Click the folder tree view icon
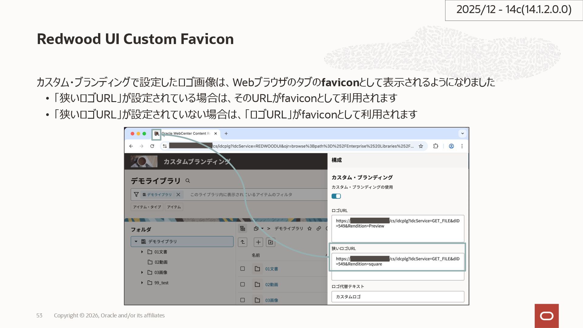Screen dimensions: 583x328 pos(242,228)
